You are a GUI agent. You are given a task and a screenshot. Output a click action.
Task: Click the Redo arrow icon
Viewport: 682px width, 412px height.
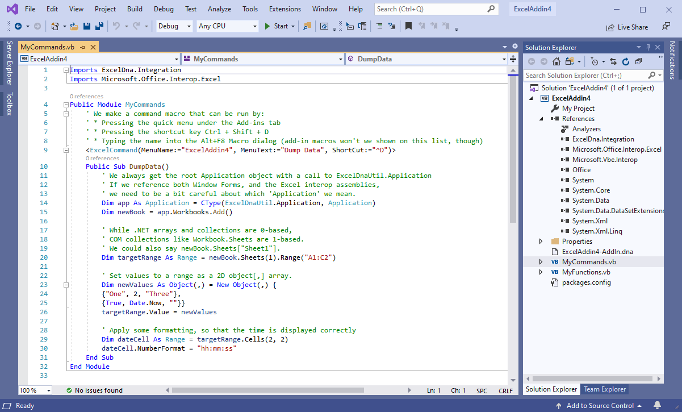pyautogui.click(x=136, y=26)
